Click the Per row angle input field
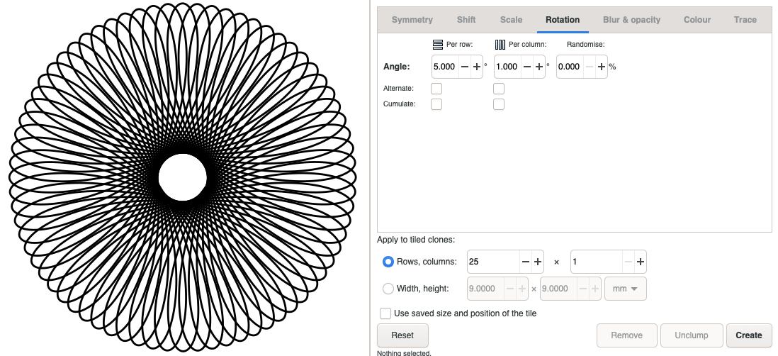 [x=444, y=67]
